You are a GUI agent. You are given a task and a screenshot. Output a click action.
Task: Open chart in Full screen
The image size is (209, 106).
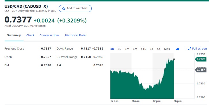coord(198,49)
